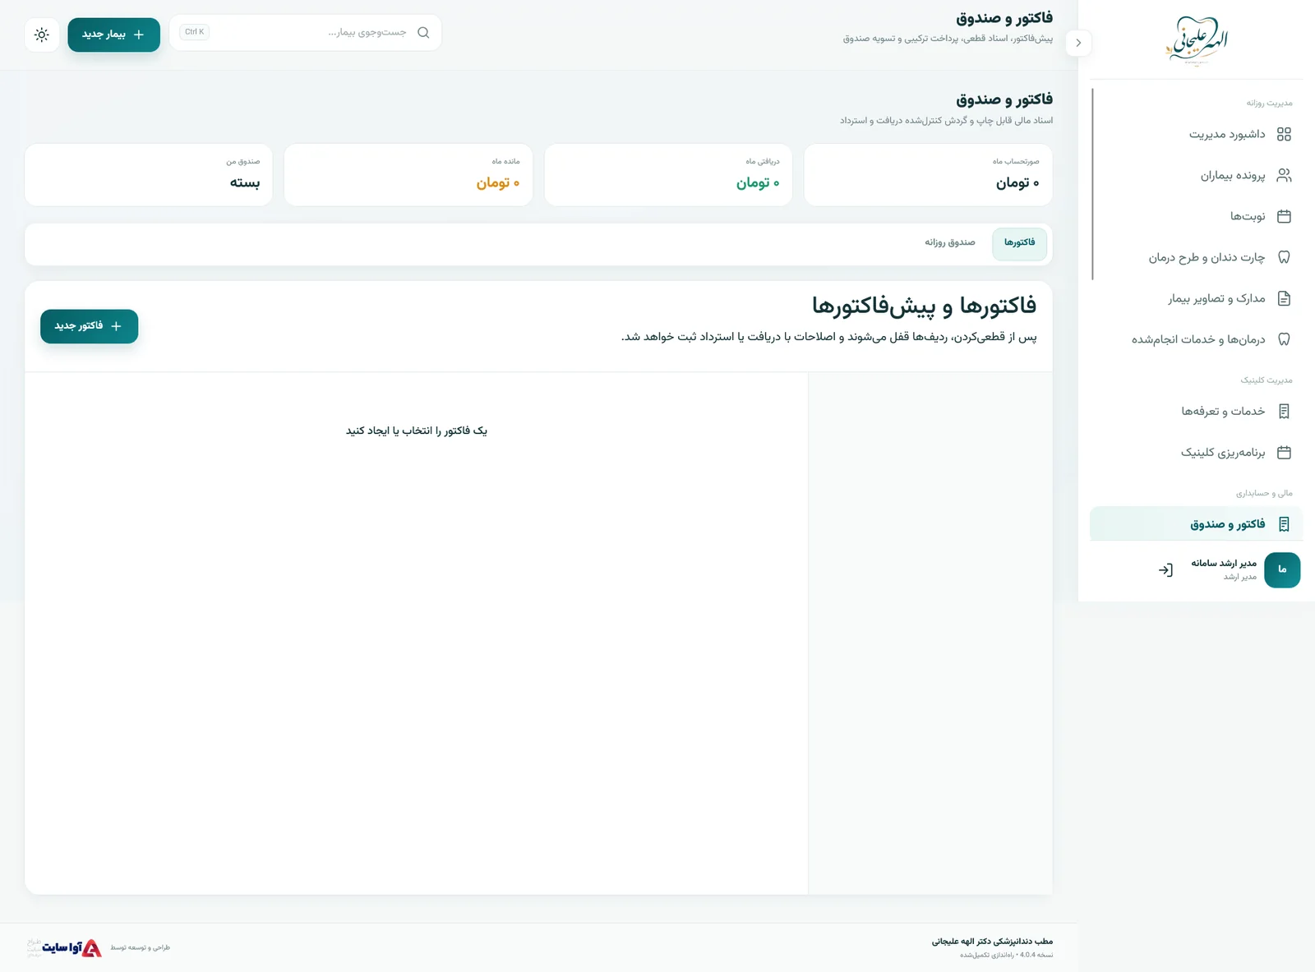The height and width of the screenshot is (972, 1315).
Task: Click the مدیریت کلینیک section label
Action: 1267,380
